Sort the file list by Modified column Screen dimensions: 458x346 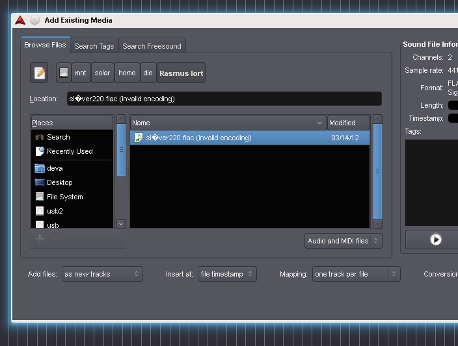pos(347,123)
